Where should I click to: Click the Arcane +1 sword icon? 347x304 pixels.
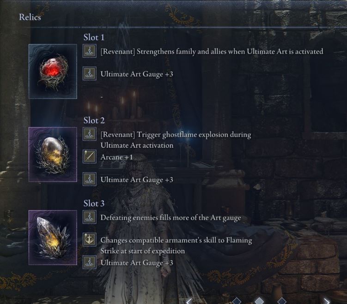[89, 156]
